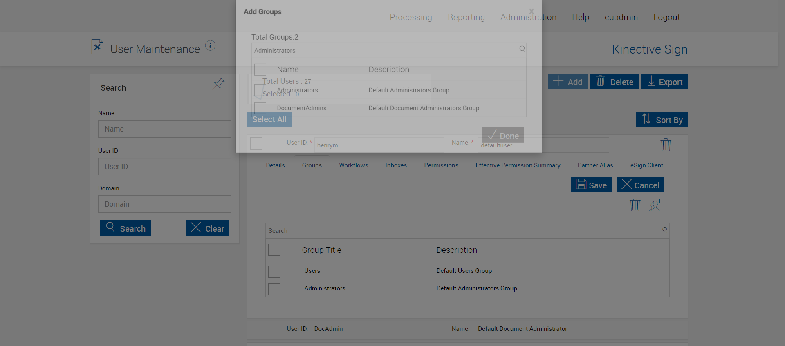Open the Permissions tab
The width and height of the screenshot is (785, 346).
point(441,165)
